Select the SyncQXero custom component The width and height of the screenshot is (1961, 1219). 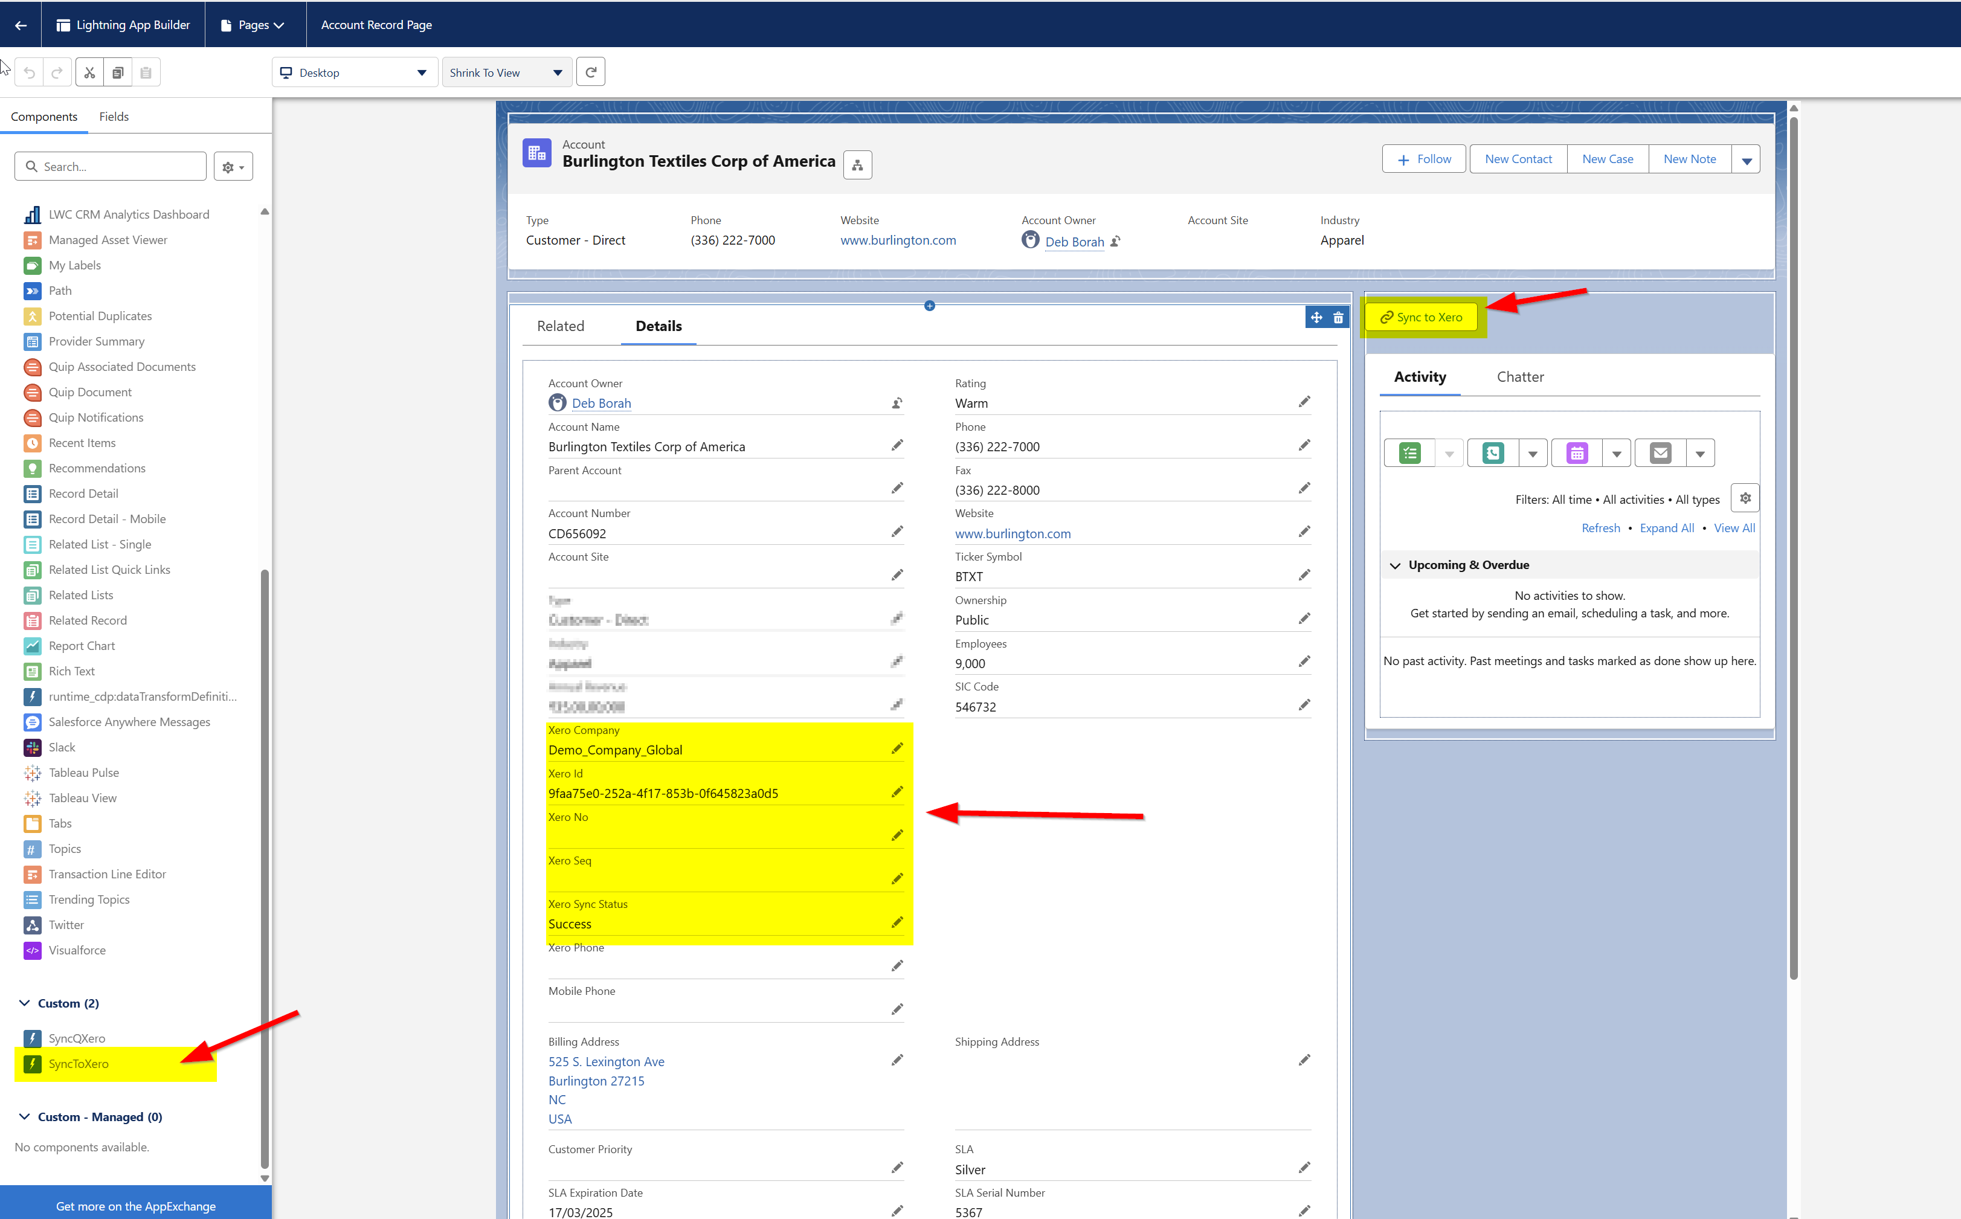coord(77,1038)
